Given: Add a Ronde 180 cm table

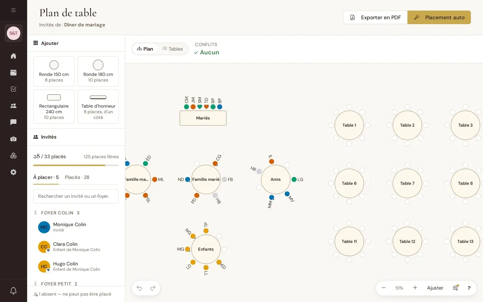Looking at the screenshot, I should [98, 71].
